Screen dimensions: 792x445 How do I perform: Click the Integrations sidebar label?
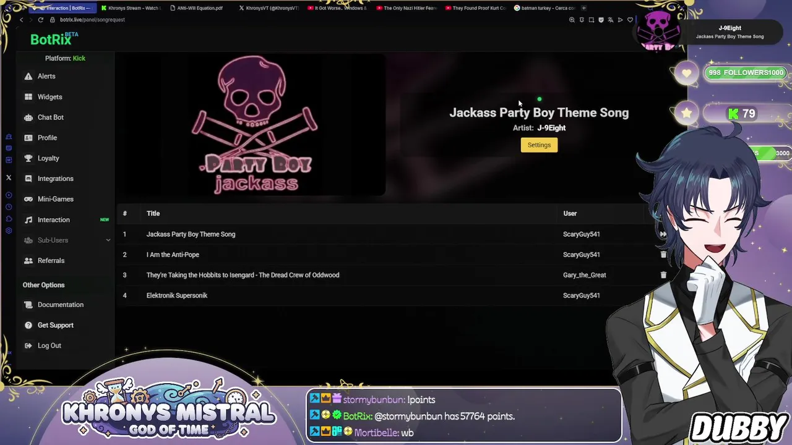tap(56, 179)
